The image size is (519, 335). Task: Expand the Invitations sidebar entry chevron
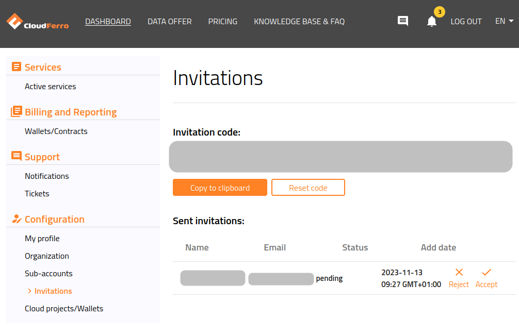[x=30, y=291]
